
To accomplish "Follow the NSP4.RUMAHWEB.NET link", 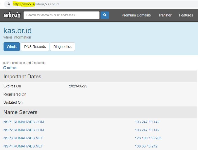I will click(x=23, y=146).
